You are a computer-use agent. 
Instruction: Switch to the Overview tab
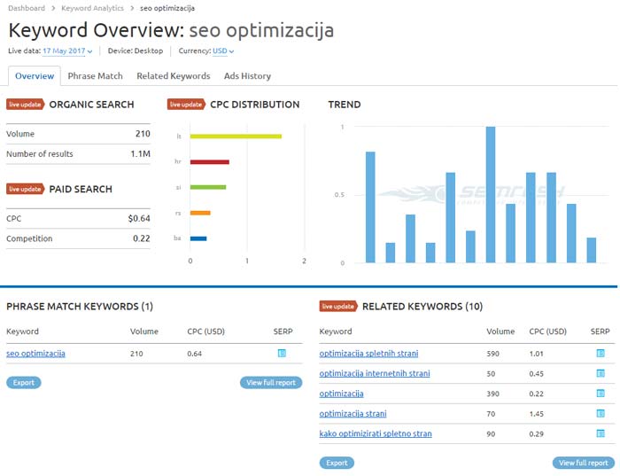(x=35, y=76)
